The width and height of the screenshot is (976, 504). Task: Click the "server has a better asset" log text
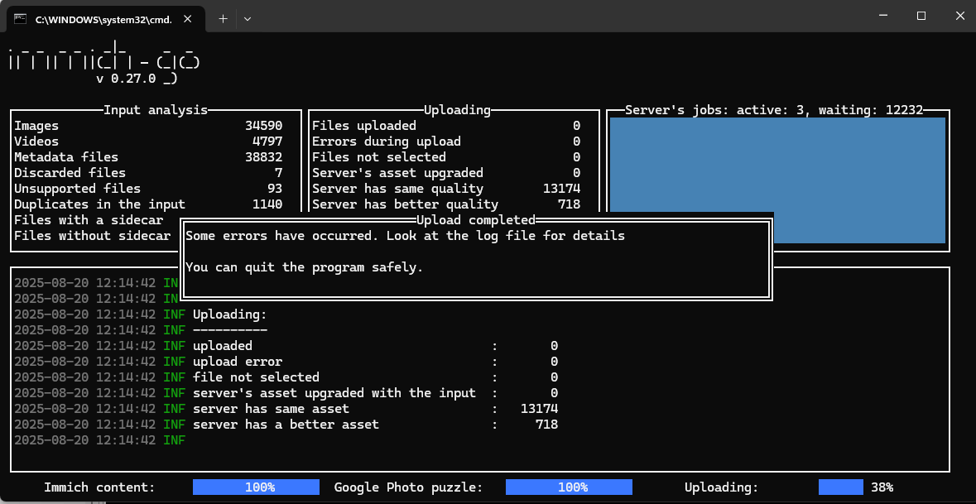coord(286,425)
